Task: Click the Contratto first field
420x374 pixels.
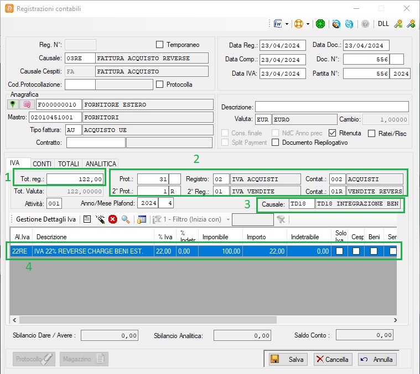Action: tap(96, 143)
